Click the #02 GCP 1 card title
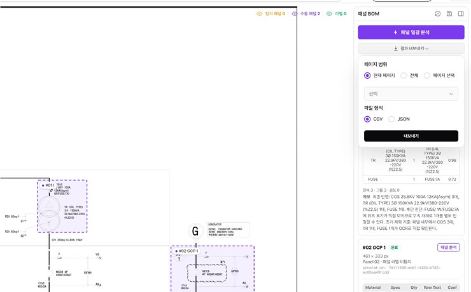Image resolution: width=471 pixels, height=292 pixels. pyautogui.click(x=374, y=248)
